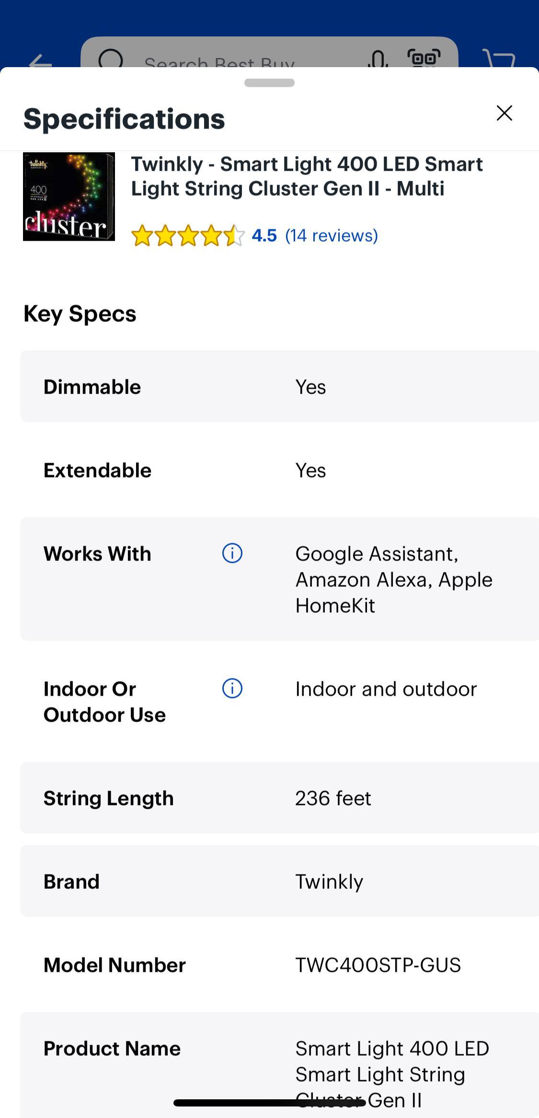Tap the 4.5 rating number

(264, 235)
